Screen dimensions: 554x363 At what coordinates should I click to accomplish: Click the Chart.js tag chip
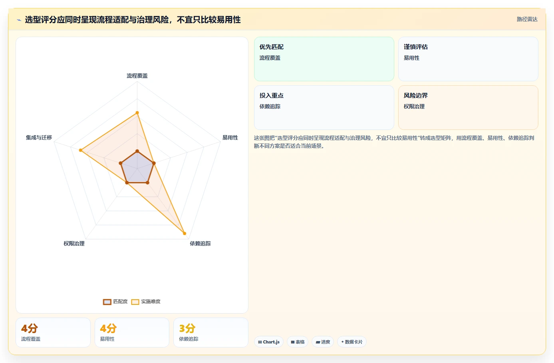[x=269, y=342]
